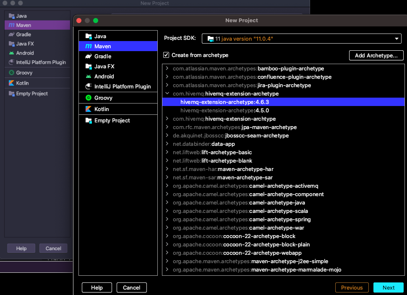Expand the bamboo-plugin-archetype entry
Viewport: 407px width, 295px height.
coord(167,69)
